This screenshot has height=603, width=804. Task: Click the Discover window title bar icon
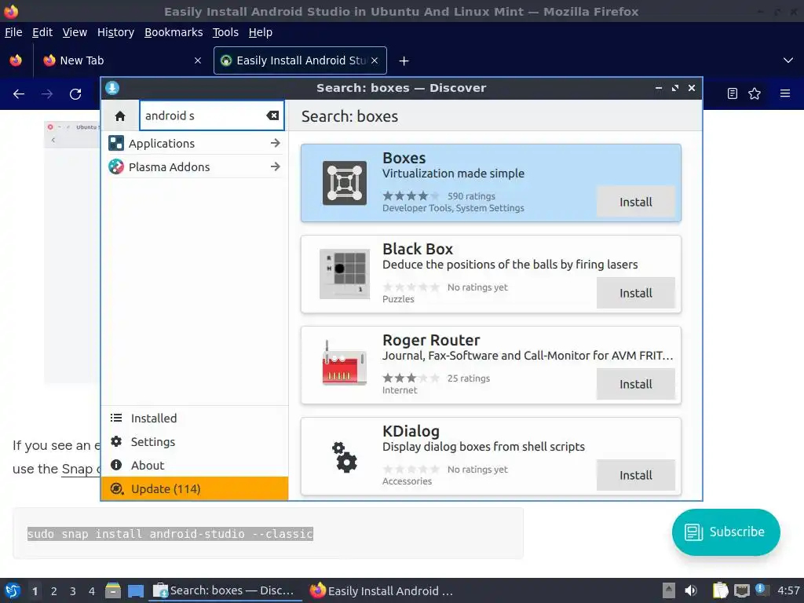point(112,88)
